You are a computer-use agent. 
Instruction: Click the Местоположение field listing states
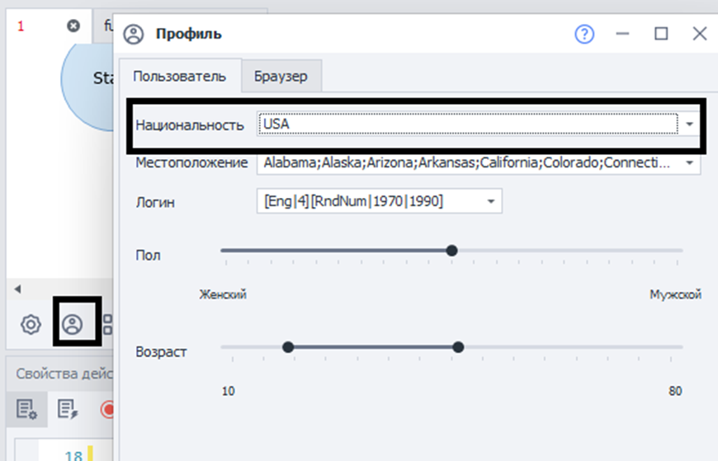466,163
